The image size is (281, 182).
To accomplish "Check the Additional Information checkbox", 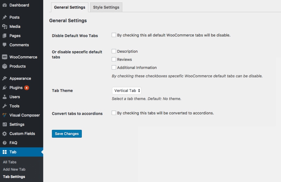I will (x=114, y=67).
